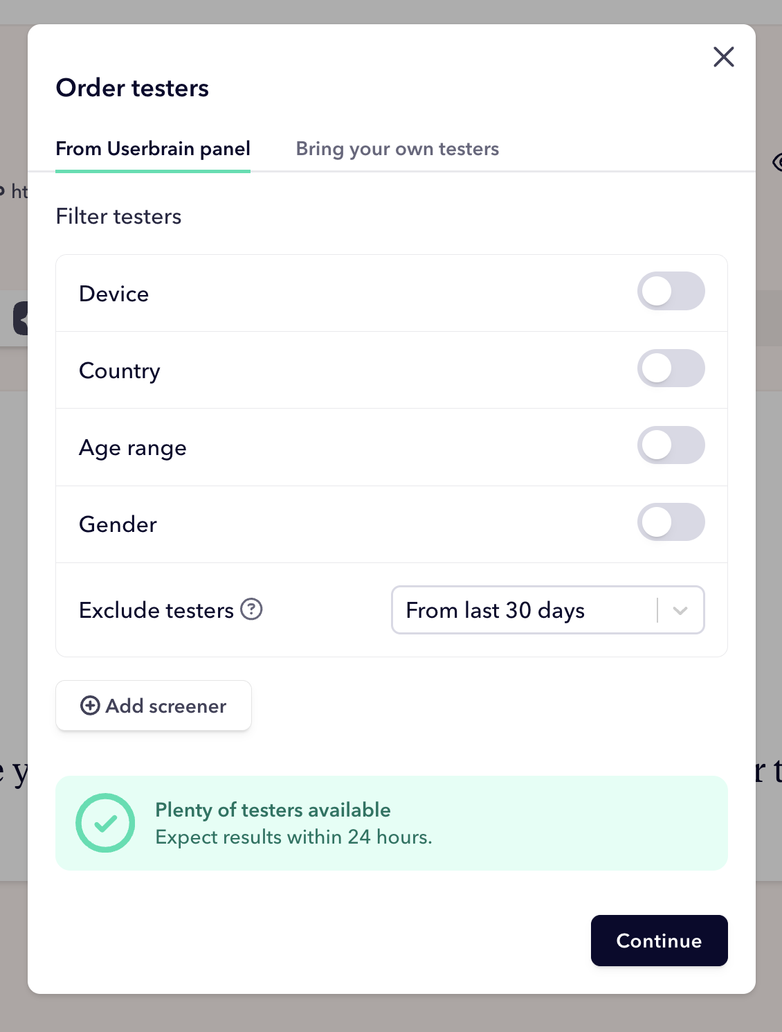The width and height of the screenshot is (782, 1032).
Task: Click the 'Filter testers' heading
Action: pos(118,216)
